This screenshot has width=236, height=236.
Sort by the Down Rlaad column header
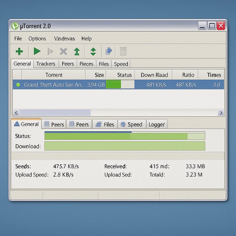click(x=153, y=75)
